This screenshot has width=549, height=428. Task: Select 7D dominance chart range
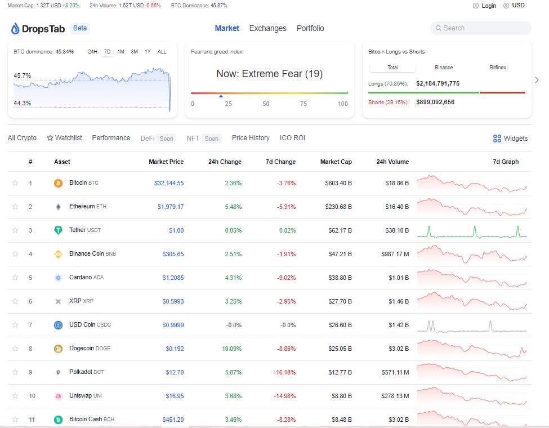click(x=107, y=52)
